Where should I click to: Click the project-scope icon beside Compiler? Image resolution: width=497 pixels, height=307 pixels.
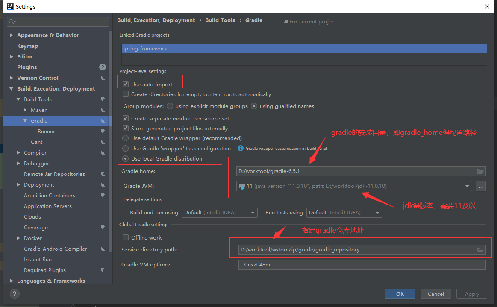[x=103, y=153]
